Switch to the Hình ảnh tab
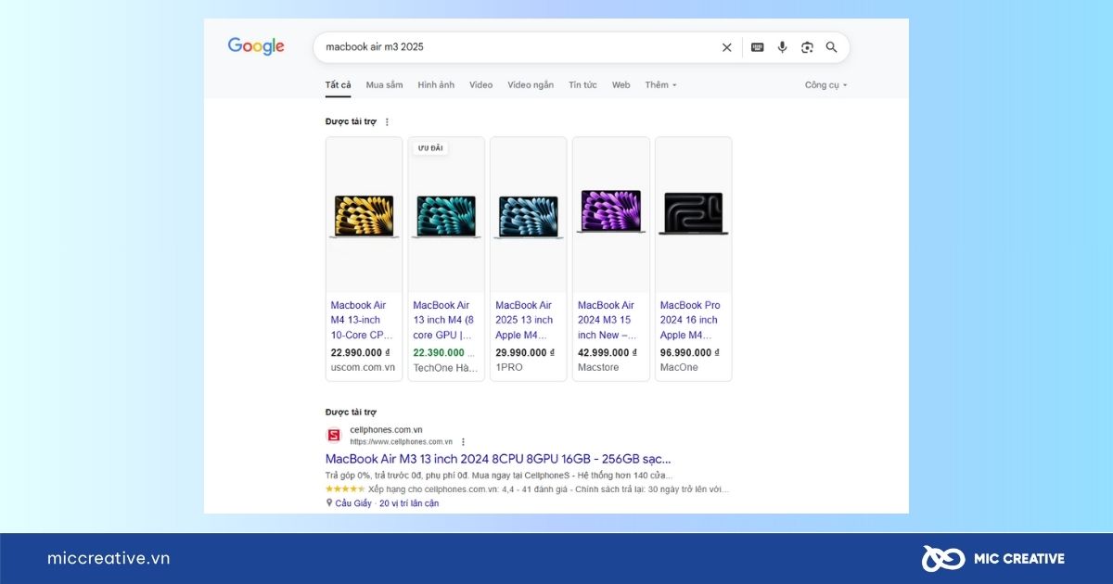The image size is (1113, 584). pos(436,85)
